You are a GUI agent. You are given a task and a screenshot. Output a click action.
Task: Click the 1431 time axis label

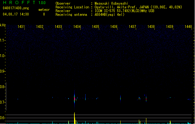coord(21,27)
